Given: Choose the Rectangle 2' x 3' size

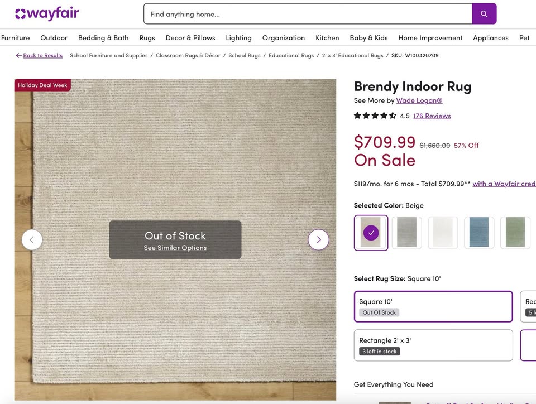Looking at the screenshot, I should click(433, 345).
